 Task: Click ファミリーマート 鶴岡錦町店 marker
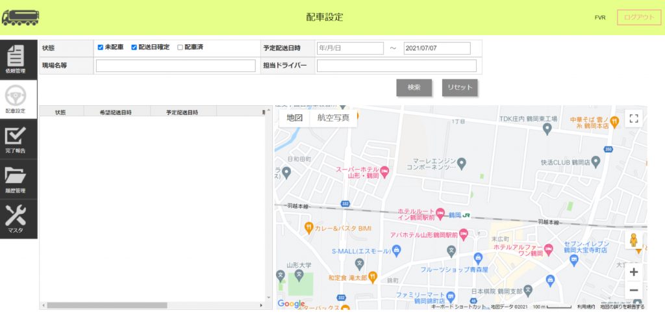coord(451,296)
